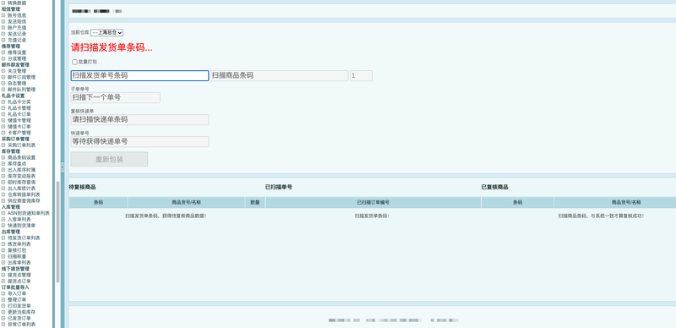
Task: Focus the 扫描发货单号条码 input field
Action: pyautogui.click(x=139, y=75)
